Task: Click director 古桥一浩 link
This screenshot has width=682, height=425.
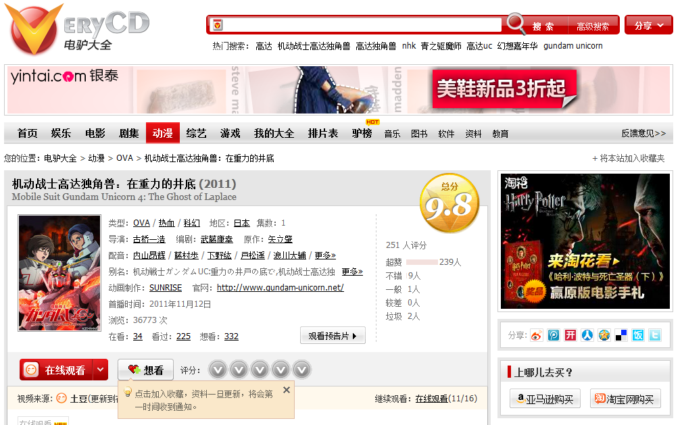Action: (149, 239)
